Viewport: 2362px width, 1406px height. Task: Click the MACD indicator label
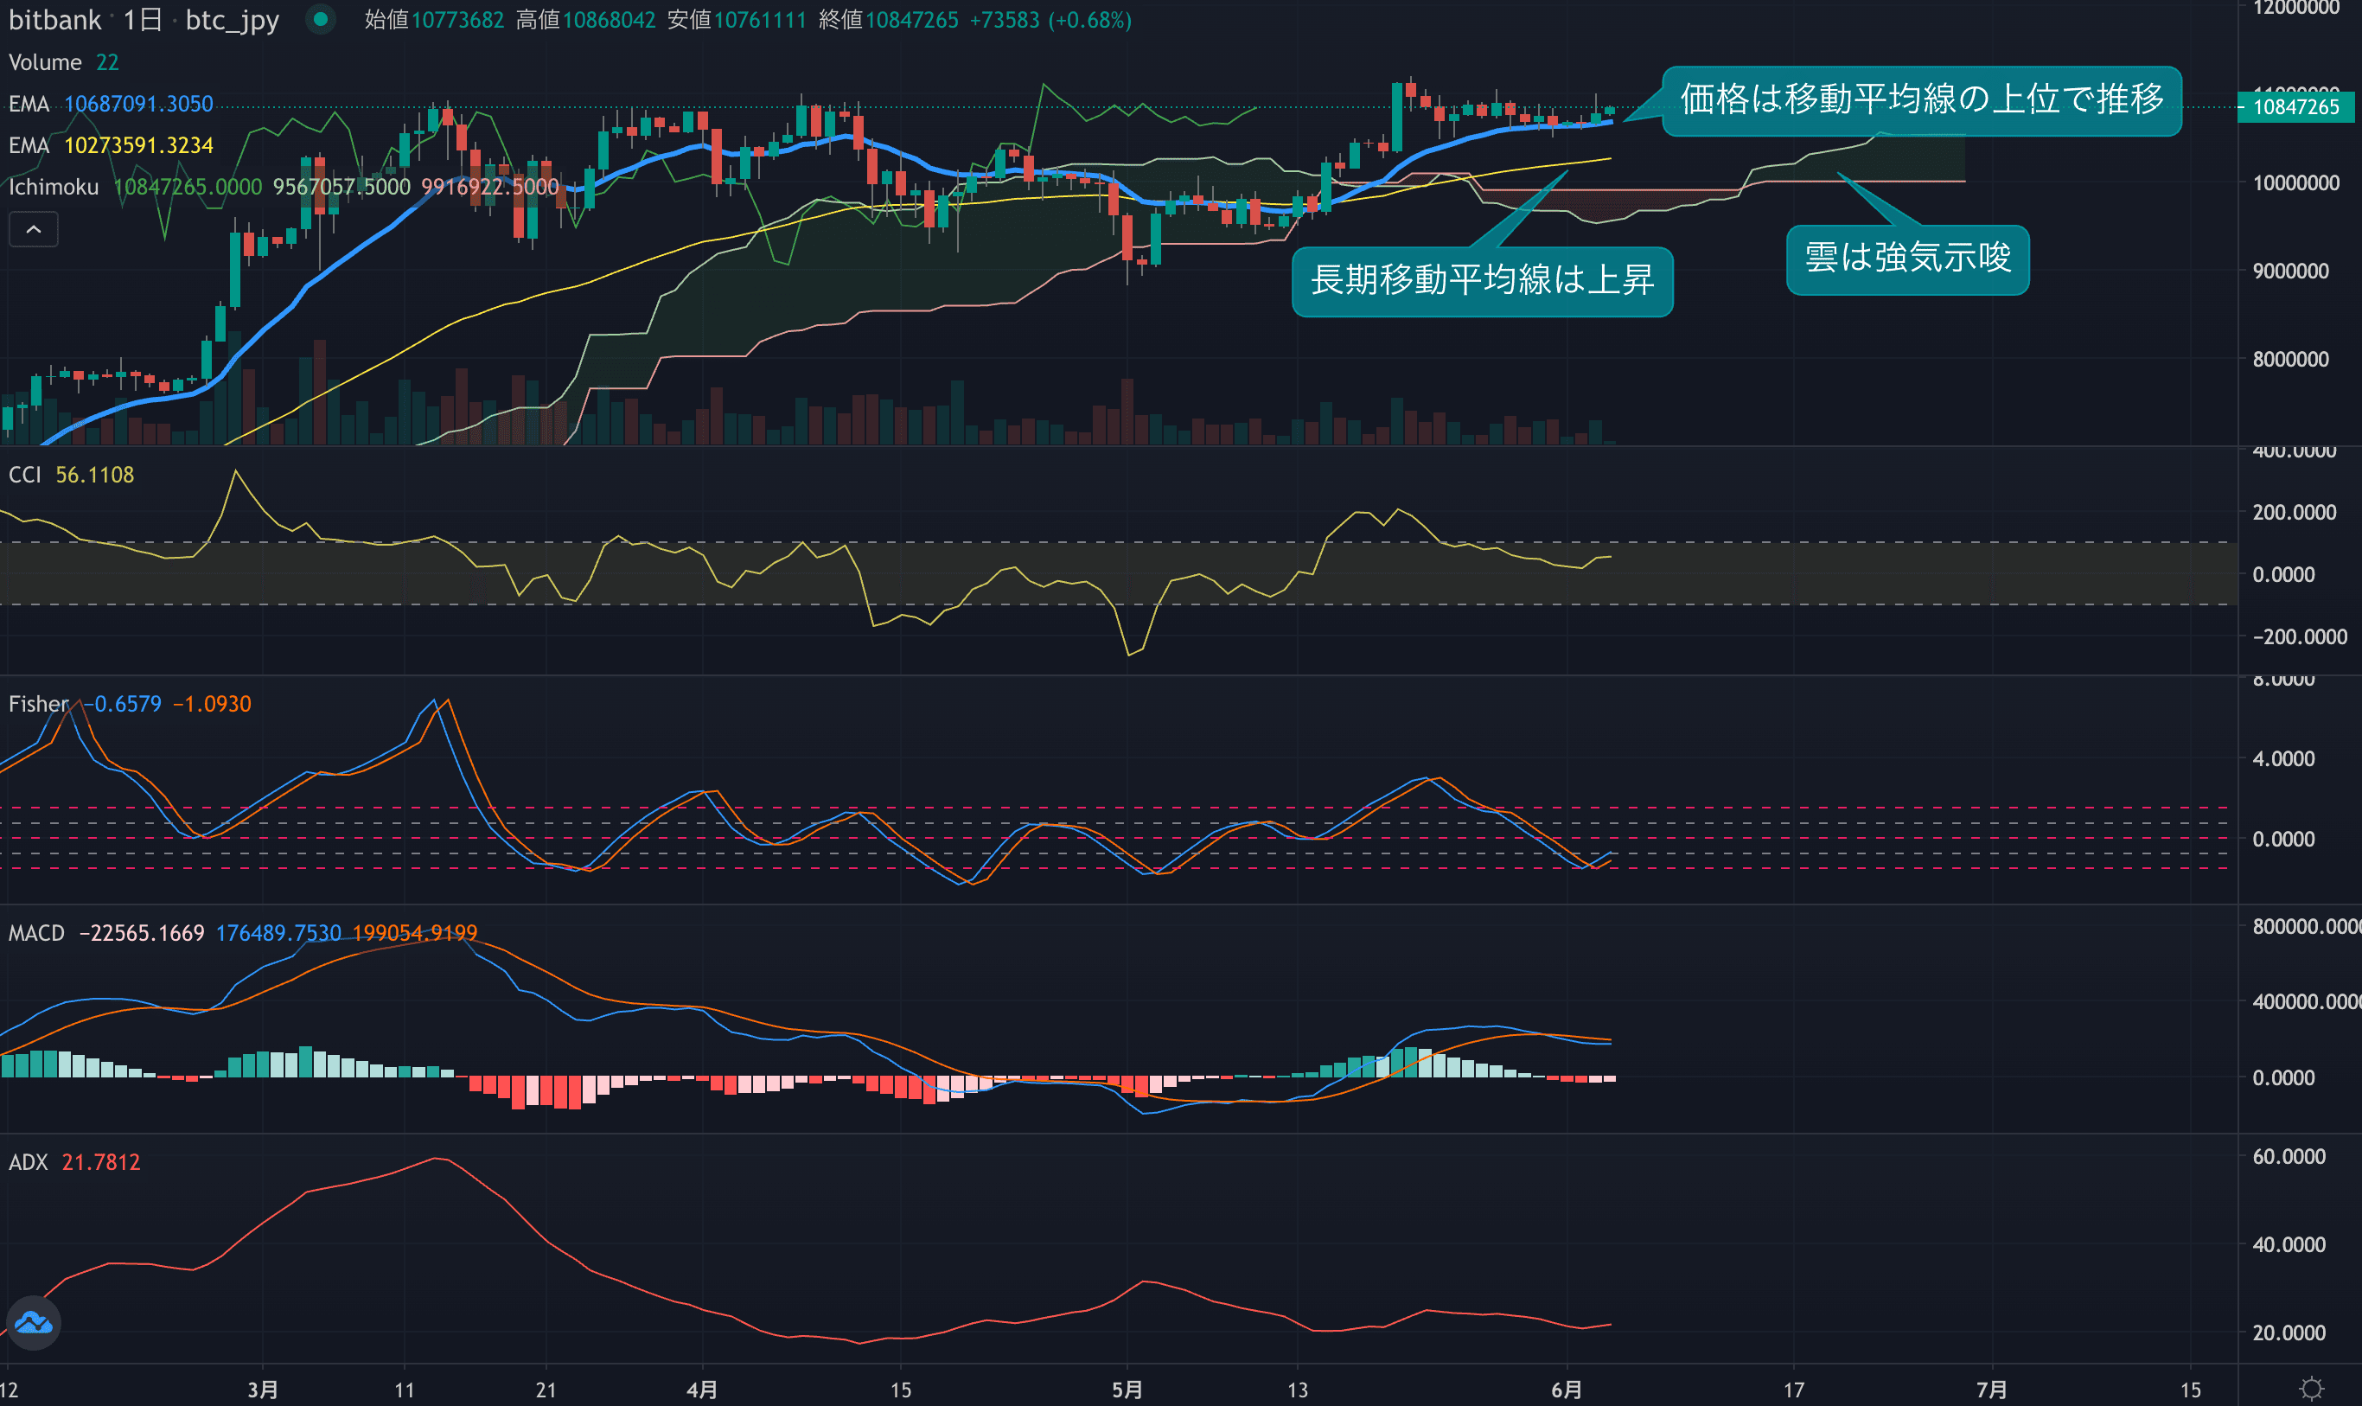[x=36, y=933]
